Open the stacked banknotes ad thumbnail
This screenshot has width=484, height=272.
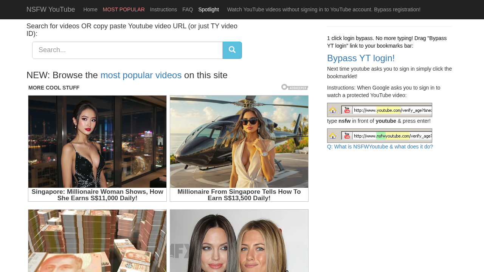coord(97,241)
